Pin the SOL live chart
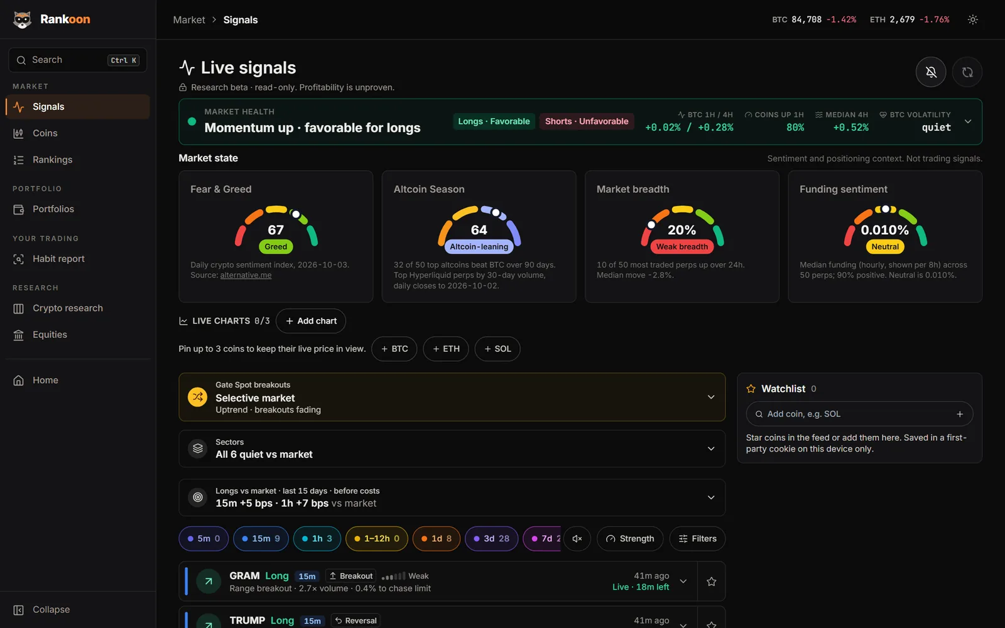This screenshot has height=628, width=1005. (x=497, y=349)
